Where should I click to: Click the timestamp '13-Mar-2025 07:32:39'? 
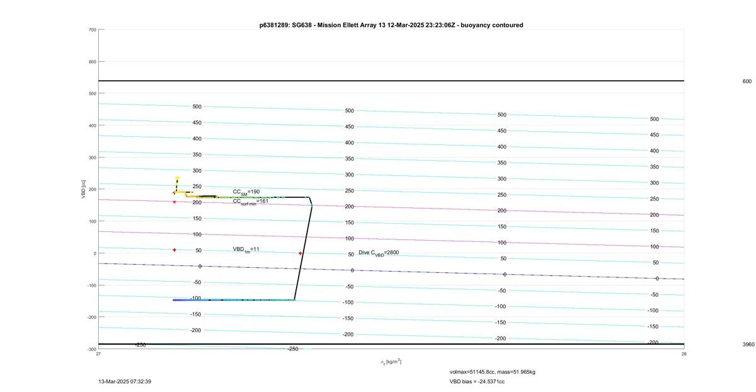(125, 381)
